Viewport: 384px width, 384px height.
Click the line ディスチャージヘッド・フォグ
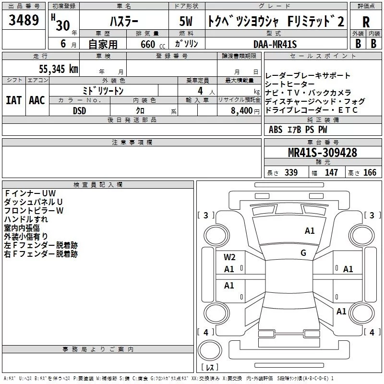pyautogui.click(x=315, y=101)
